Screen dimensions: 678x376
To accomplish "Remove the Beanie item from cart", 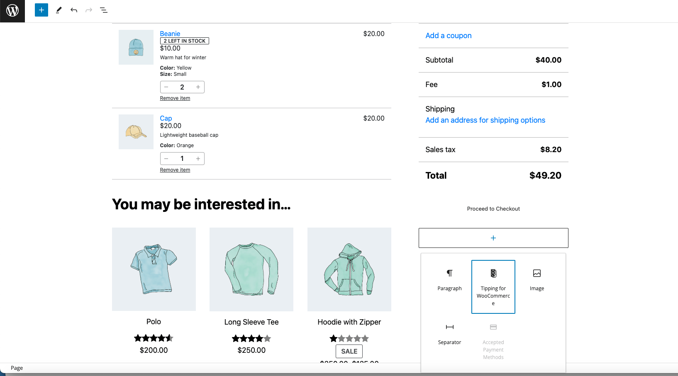I will coord(175,98).
